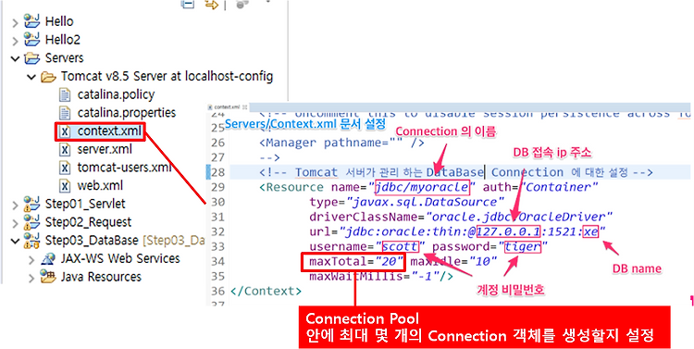Expand JAX-WS Web Services node
The width and height of the screenshot is (694, 349).
[x=31, y=259]
